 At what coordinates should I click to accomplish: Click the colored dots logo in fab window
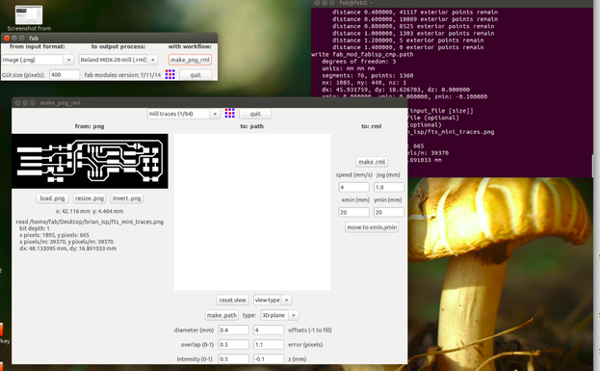point(170,74)
